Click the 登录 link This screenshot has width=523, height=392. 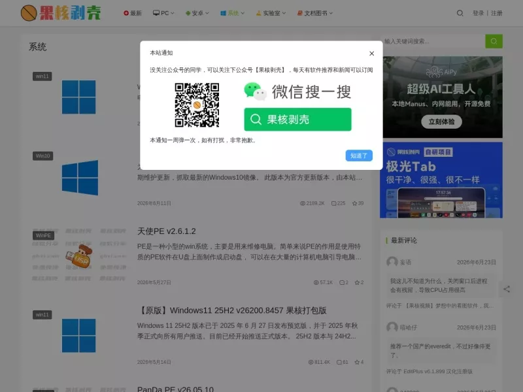478,13
